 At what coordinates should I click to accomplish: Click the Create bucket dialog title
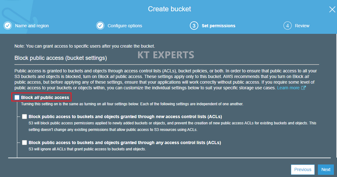click(x=169, y=9)
